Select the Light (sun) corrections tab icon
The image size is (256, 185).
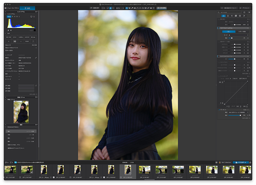tap(223, 16)
